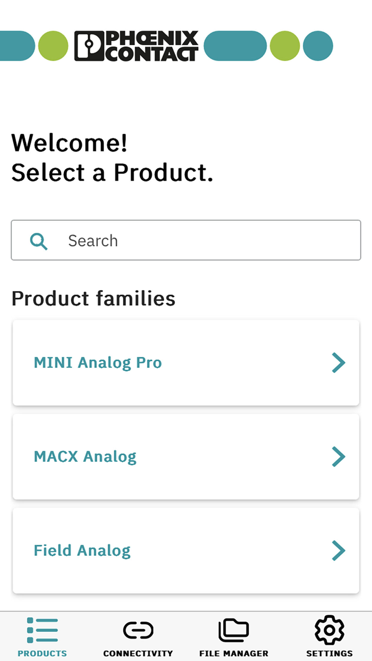Expand MACX Analog chevron arrow
The width and height of the screenshot is (372, 661).
(339, 456)
